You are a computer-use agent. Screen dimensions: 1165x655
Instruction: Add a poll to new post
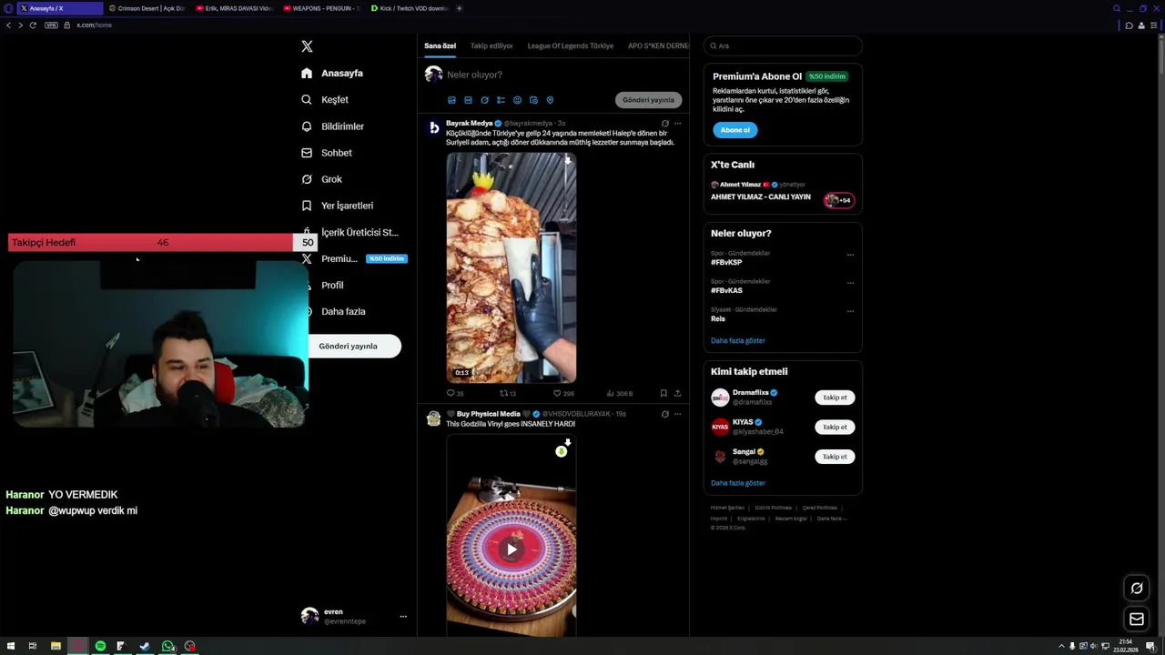[501, 100]
